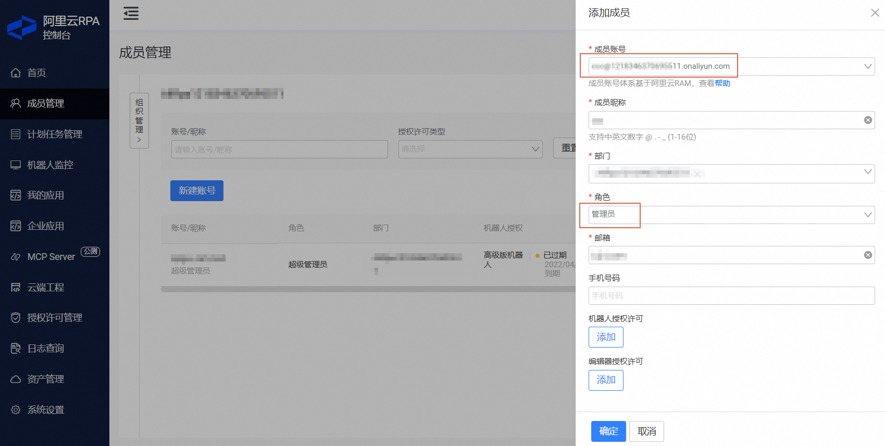The width and height of the screenshot is (885, 446).
Task: Open the 角色 dropdown arrow
Action: (868, 215)
